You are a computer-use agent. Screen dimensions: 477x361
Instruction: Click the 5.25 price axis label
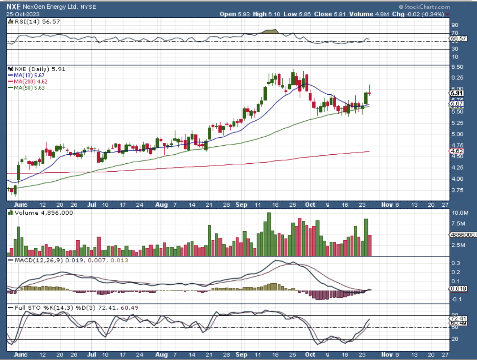pyautogui.click(x=457, y=123)
